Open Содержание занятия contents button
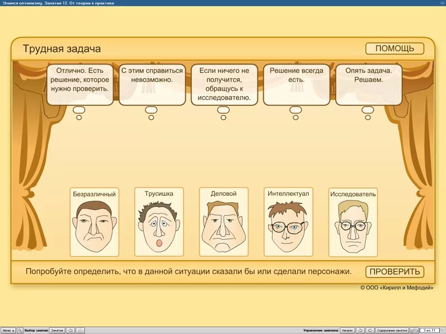 pyautogui.click(x=392, y=331)
